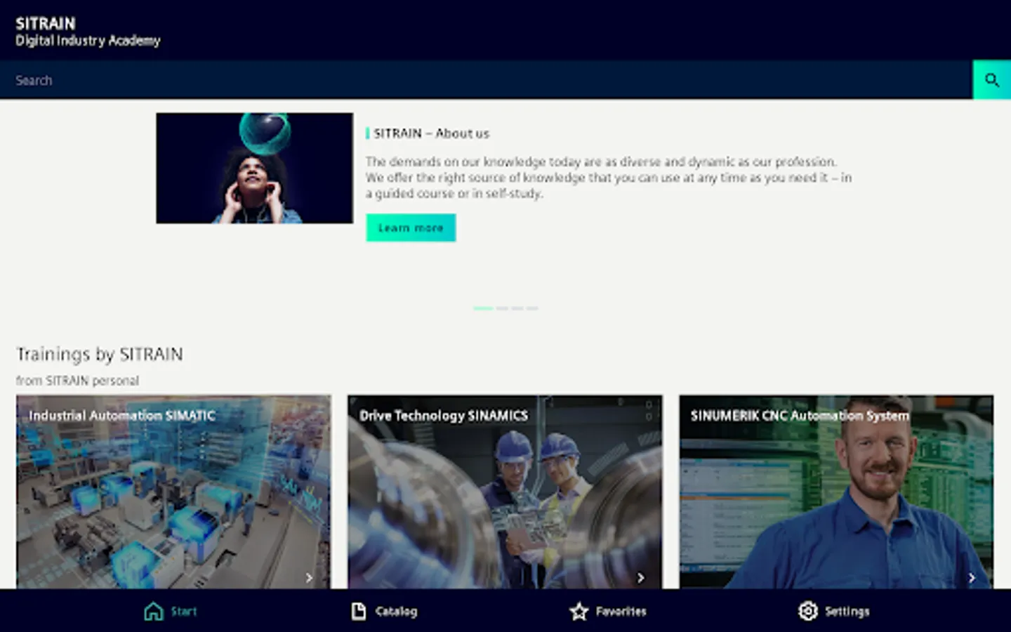Click the SITRAIN Digital Industry Academy logo

pos(88,32)
